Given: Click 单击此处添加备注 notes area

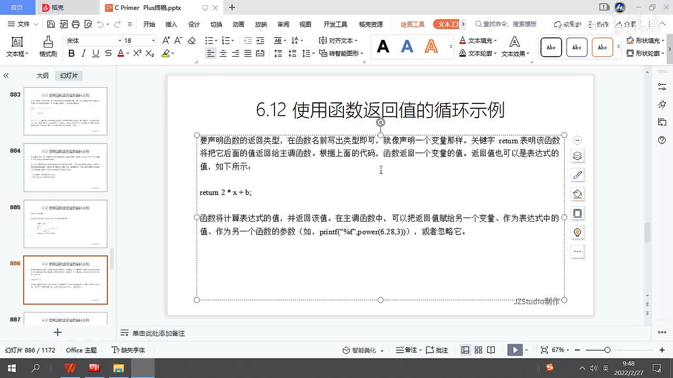Looking at the screenshot, I should coord(158,333).
